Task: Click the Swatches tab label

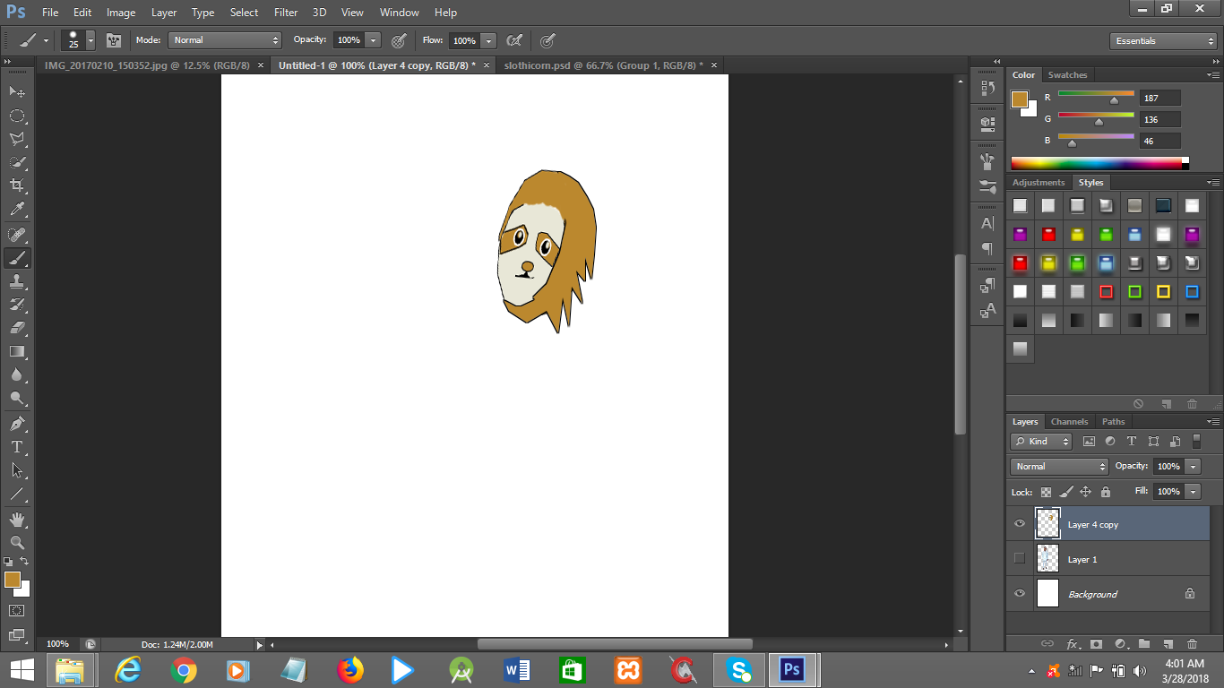Action: pyautogui.click(x=1067, y=74)
